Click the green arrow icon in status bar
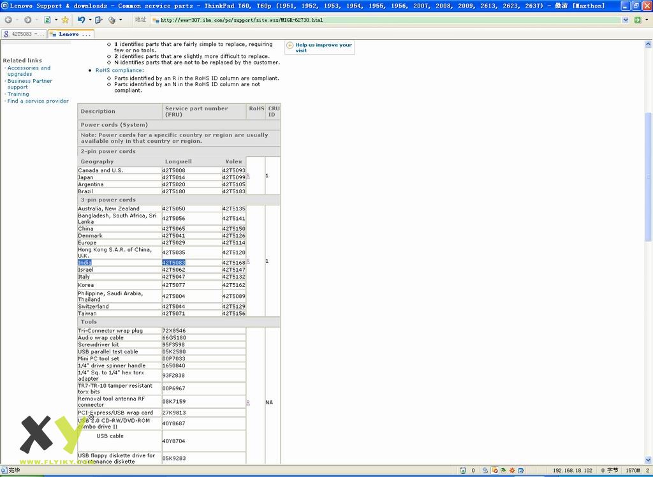Viewport: 653px width, 477px height. 504,471
